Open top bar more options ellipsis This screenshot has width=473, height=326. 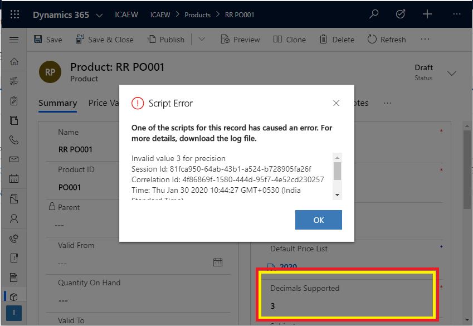point(457,14)
